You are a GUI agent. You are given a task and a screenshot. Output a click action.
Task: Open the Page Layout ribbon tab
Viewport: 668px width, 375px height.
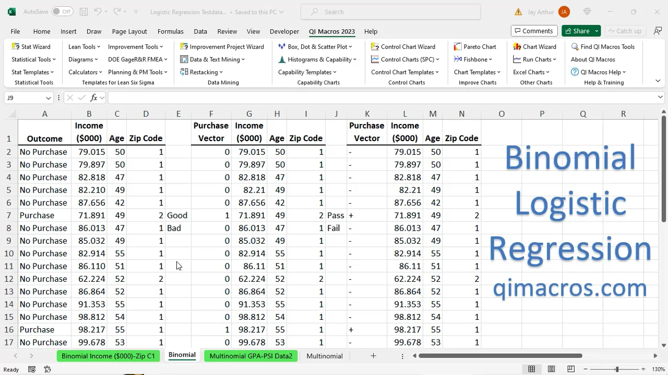pyautogui.click(x=129, y=31)
